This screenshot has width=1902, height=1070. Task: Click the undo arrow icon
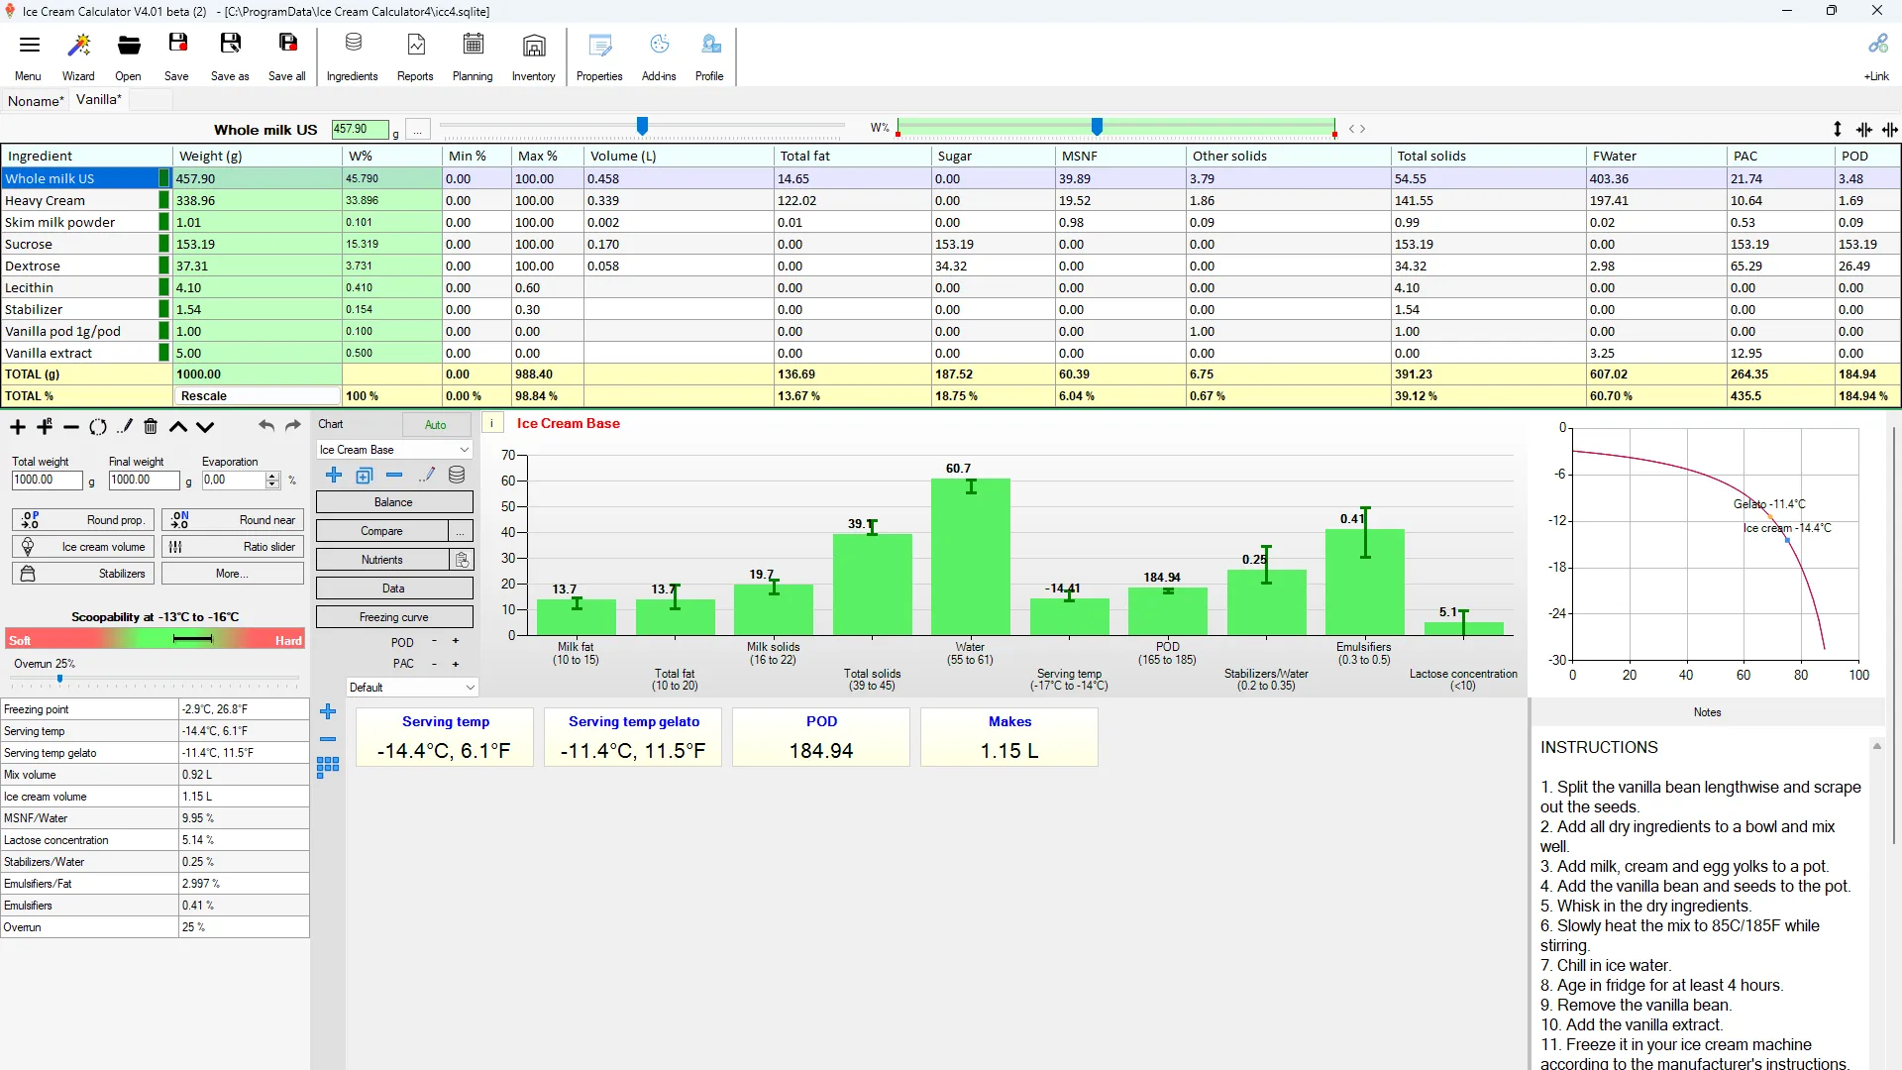pos(266,426)
